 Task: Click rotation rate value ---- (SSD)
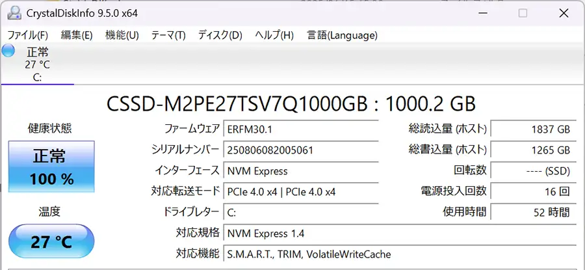coord(534,171)
